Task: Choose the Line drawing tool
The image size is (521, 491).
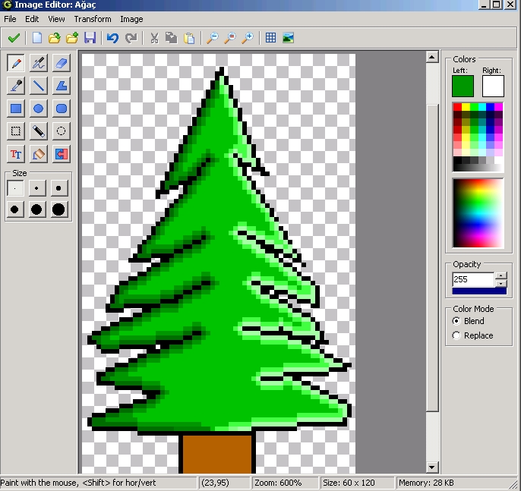Action: coord(38,86)
